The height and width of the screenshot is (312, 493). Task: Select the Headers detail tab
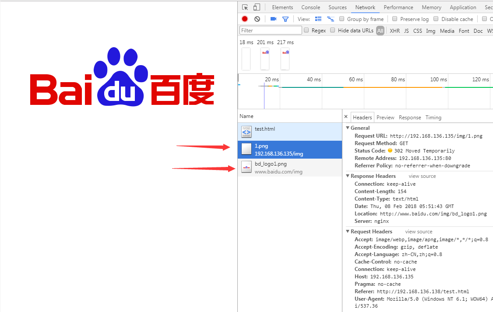coord(362,118)
